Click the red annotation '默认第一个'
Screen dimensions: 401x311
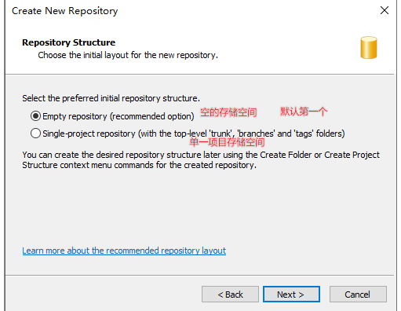click(304, 112)
